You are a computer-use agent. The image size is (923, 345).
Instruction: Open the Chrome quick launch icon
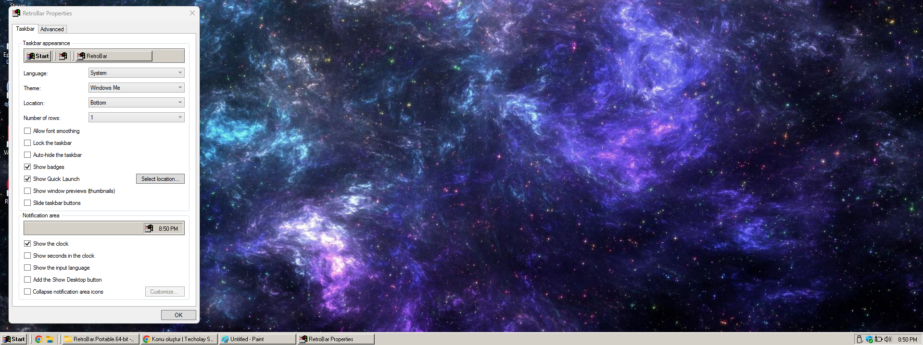click(x=39, y=339)
